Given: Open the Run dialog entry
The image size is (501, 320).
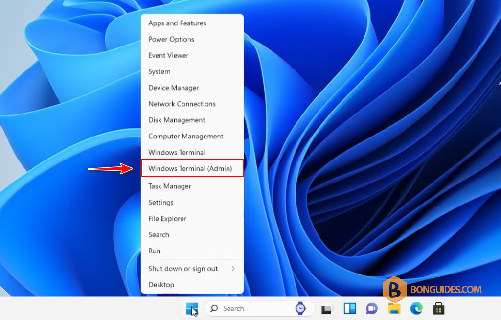Looking at the screenshot, I should coord(192,251).
